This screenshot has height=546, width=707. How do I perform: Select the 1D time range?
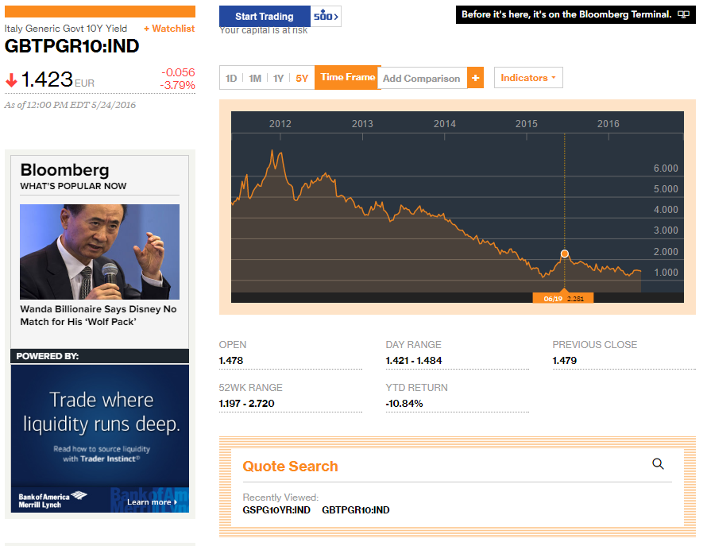[231, 78]
